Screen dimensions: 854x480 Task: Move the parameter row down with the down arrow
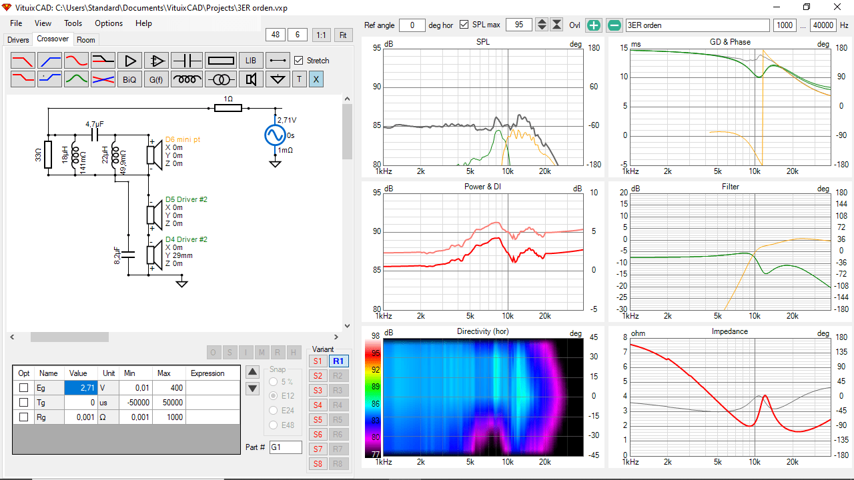click(x=253, y=388)
